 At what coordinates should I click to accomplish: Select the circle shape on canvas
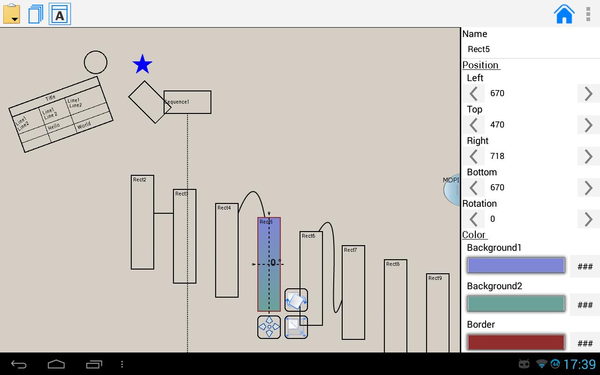[x=96, y=62]
